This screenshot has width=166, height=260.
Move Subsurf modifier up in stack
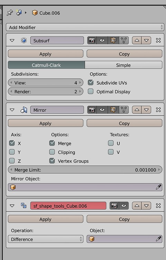click(137, 41)
